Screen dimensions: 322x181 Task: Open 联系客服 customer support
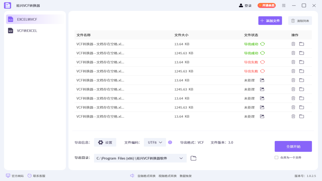click(36, 176)
